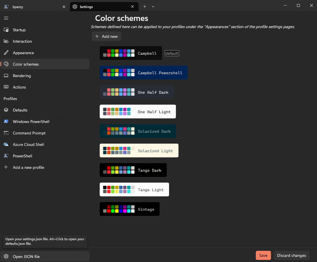Click the Command Prompt profile icon
The height and width of the screenshot is (262, 317).
(x=6, y=133)
